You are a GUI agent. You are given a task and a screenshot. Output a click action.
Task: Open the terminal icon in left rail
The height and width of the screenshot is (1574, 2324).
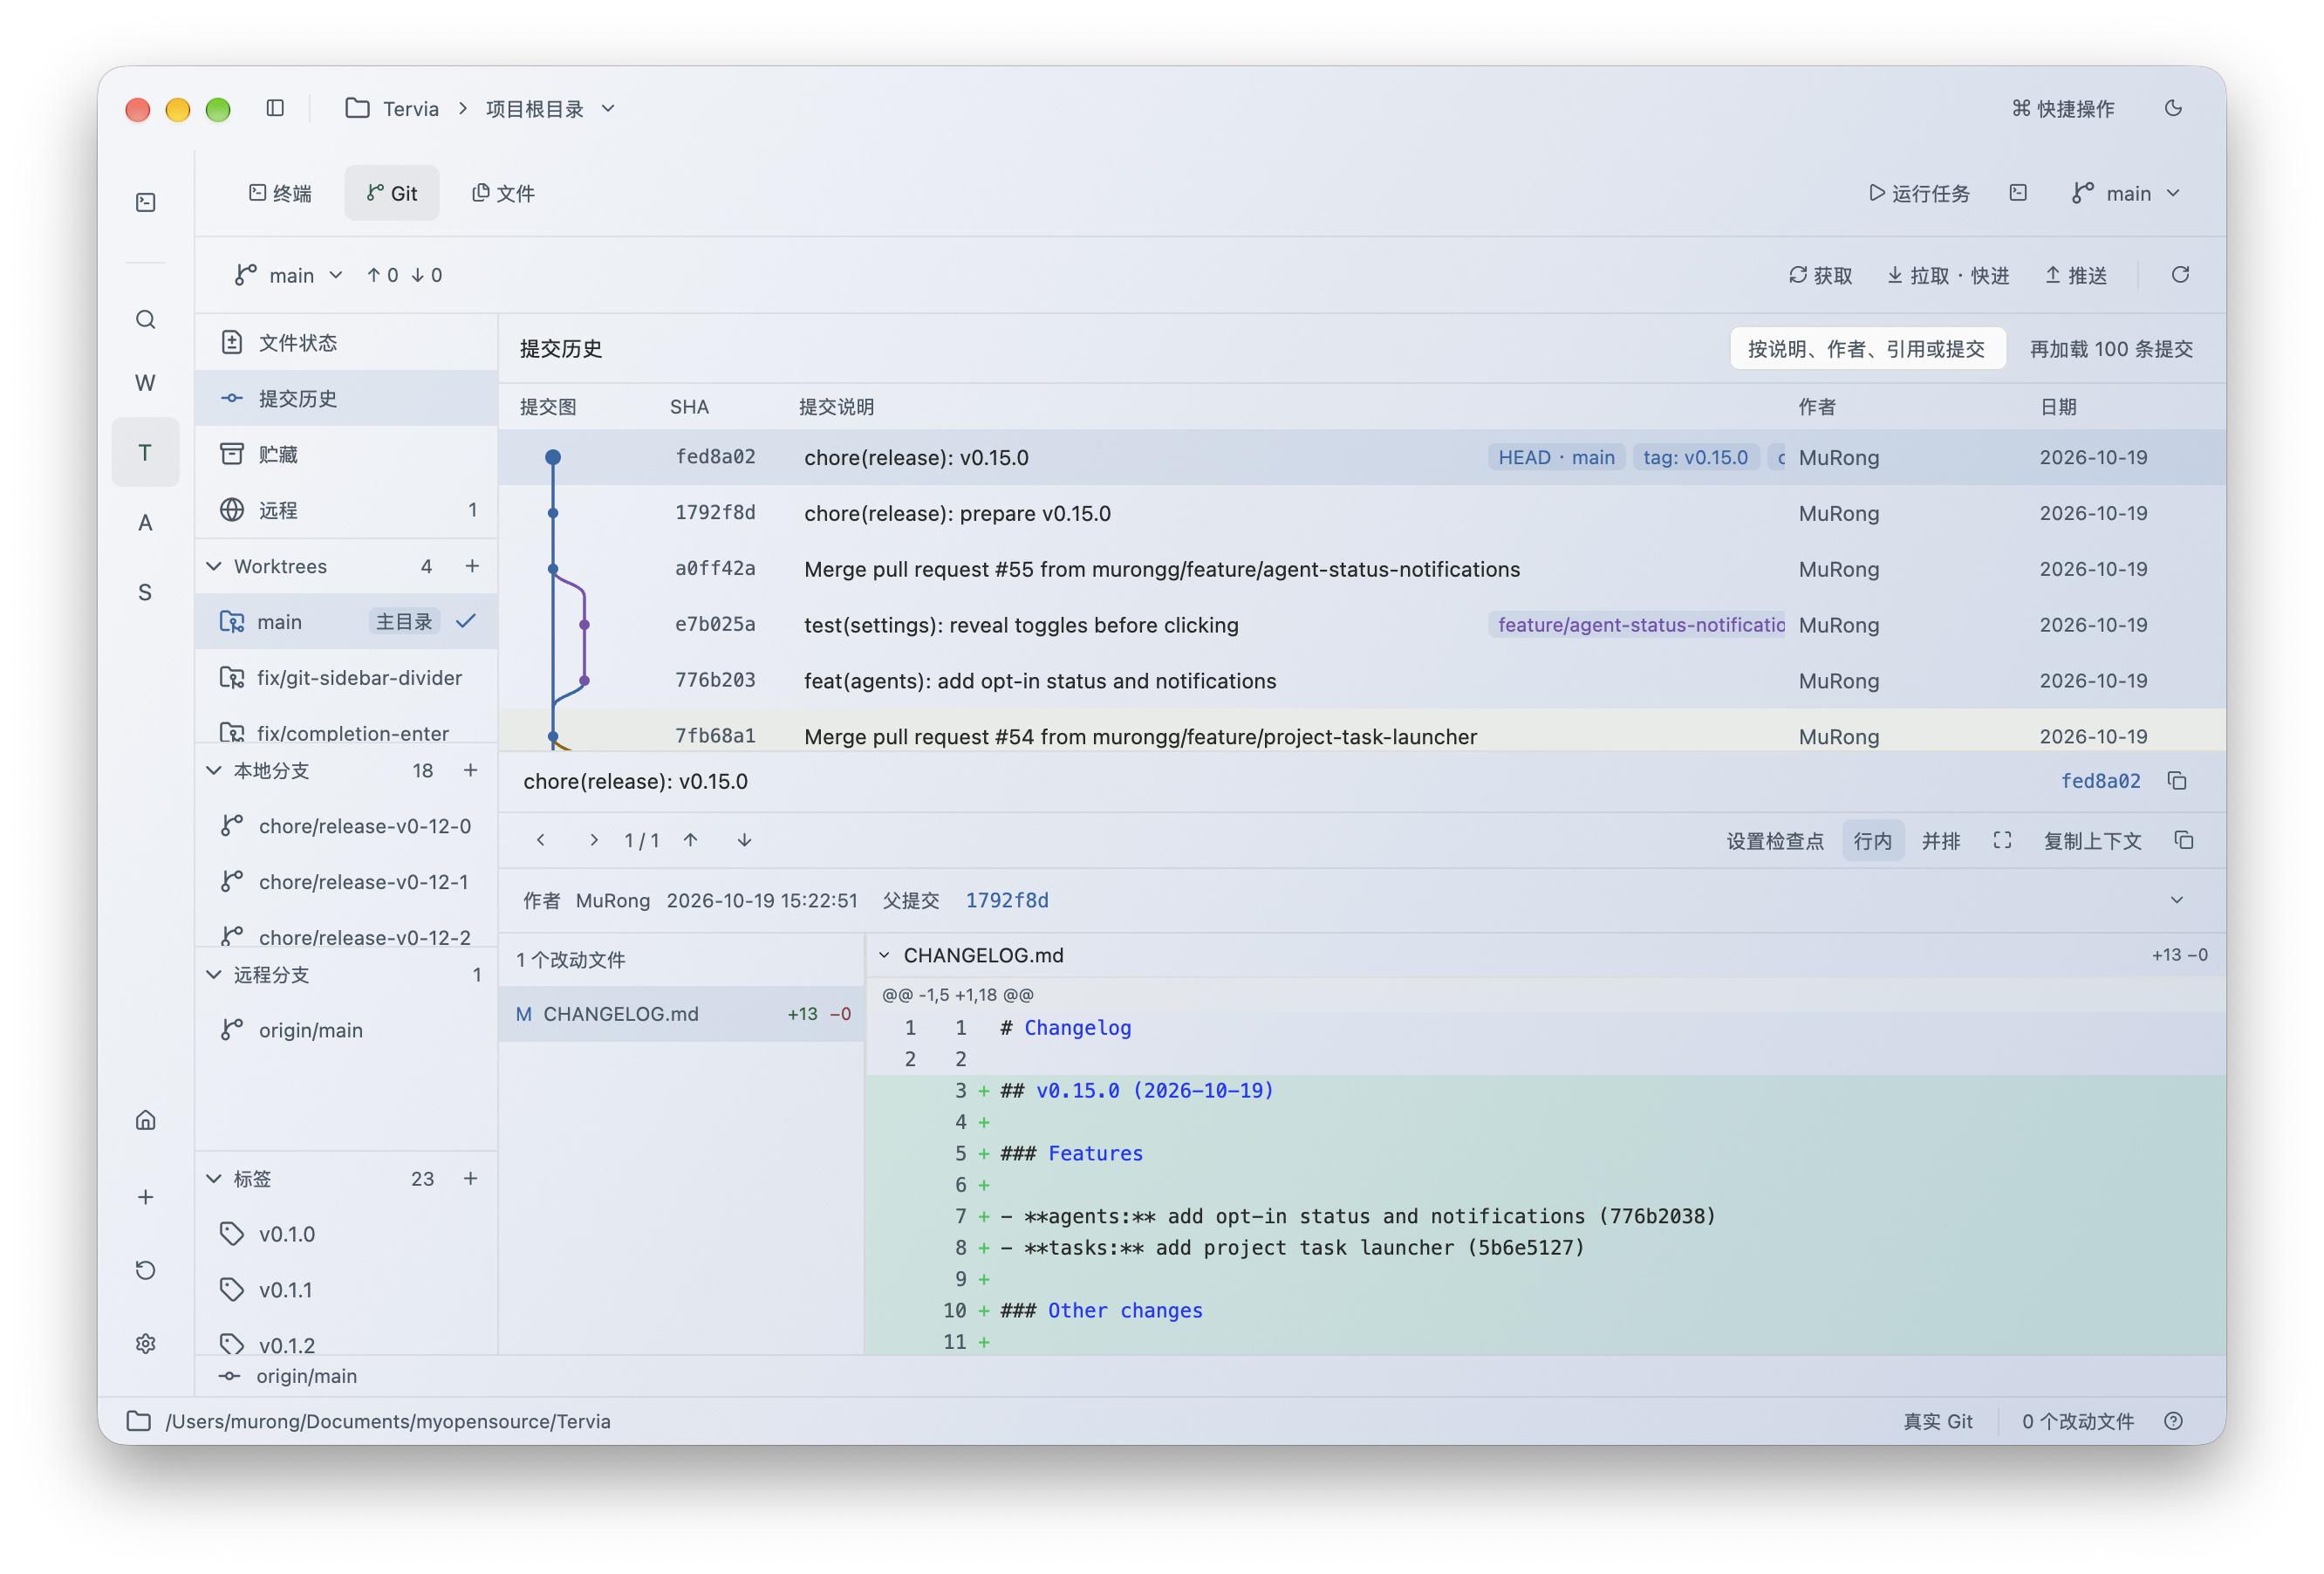146,202
